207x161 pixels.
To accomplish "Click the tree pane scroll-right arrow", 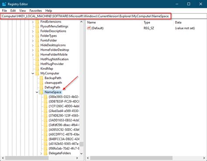I will [x=77, y=158].
